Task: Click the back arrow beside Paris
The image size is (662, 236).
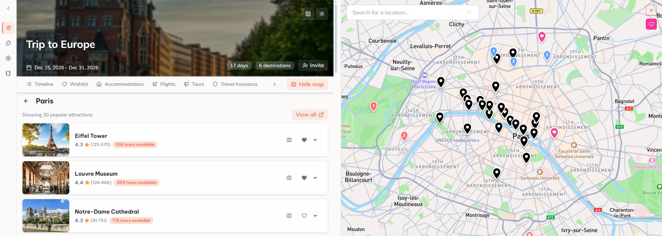Action: click(x=26, y=101)
